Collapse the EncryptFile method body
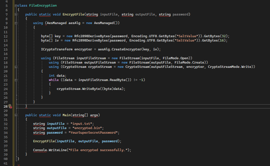Image resolution: width=270 pixels, height=166 pixels. tap(16, 14)
